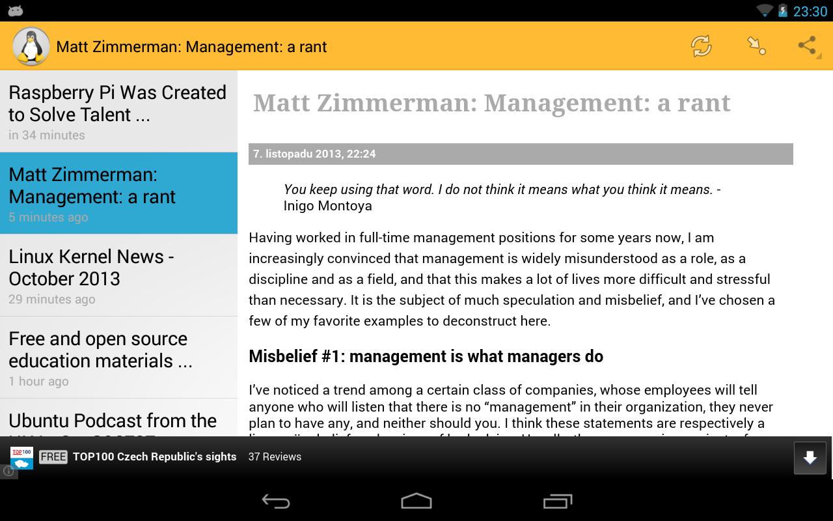
Task: Open Free and open source education article
Action: click(118, 358)
